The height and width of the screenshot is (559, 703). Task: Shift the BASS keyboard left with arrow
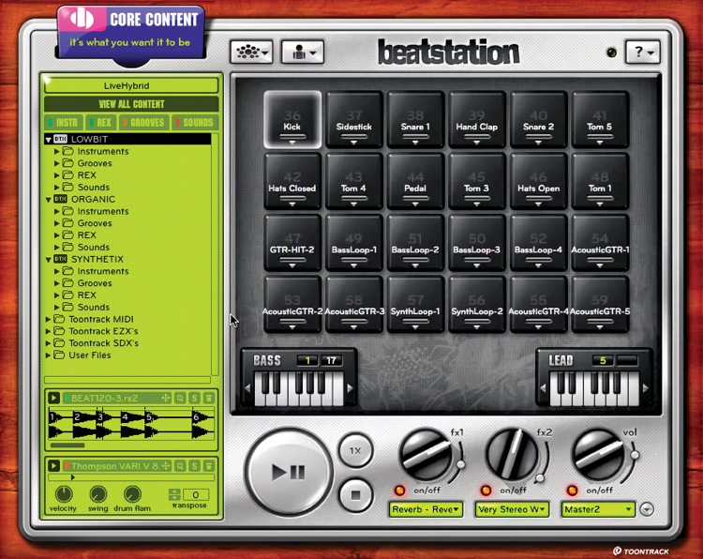[x=247, y=388]
